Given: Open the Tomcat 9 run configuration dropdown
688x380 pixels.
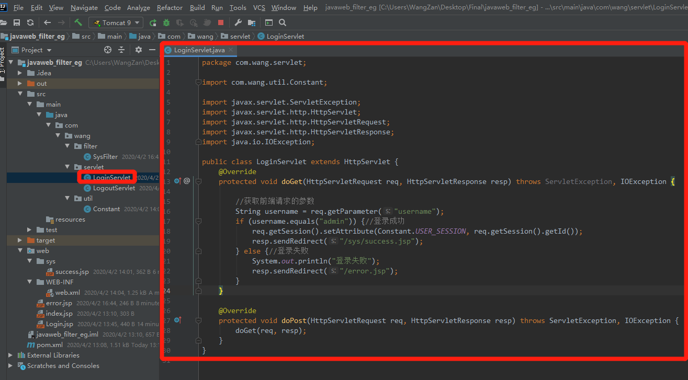Looking at the screenshot, I should point(116,22).
